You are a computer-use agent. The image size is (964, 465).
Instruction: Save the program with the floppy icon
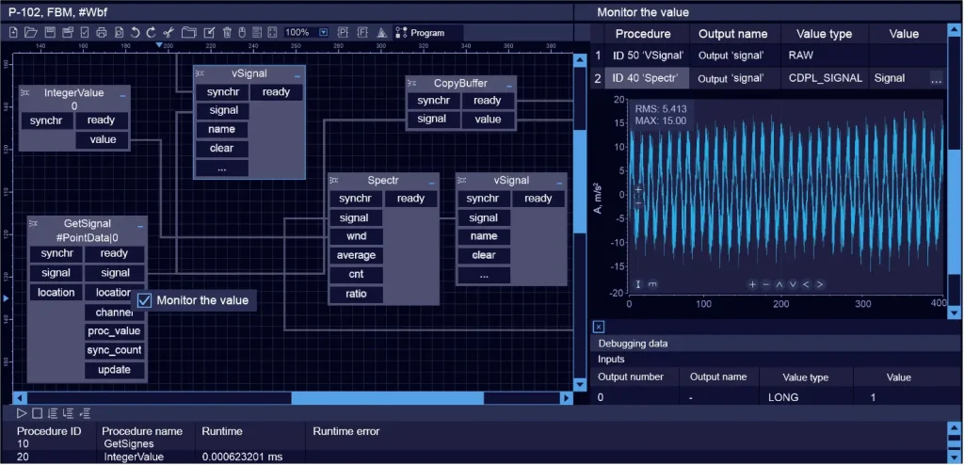(x=50, y=33)
